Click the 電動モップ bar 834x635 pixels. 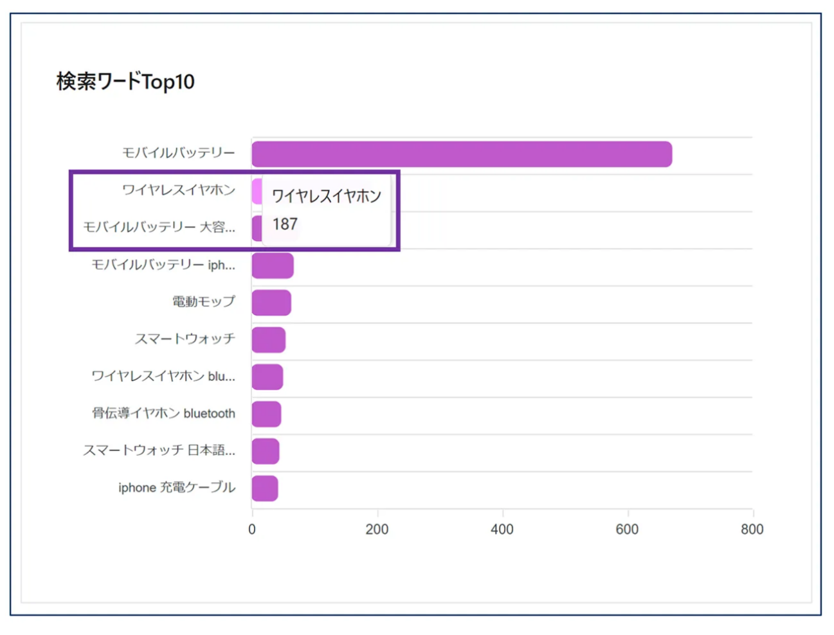coord(271,303)
